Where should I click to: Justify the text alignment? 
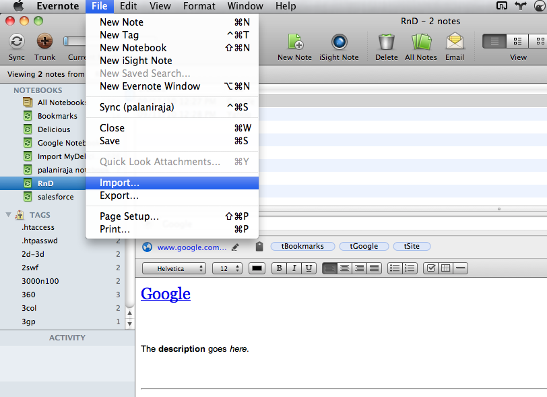(374, 268)
